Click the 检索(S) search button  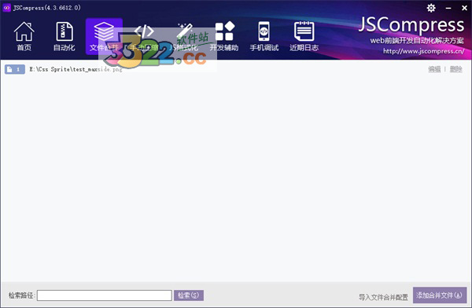(189, 295)
